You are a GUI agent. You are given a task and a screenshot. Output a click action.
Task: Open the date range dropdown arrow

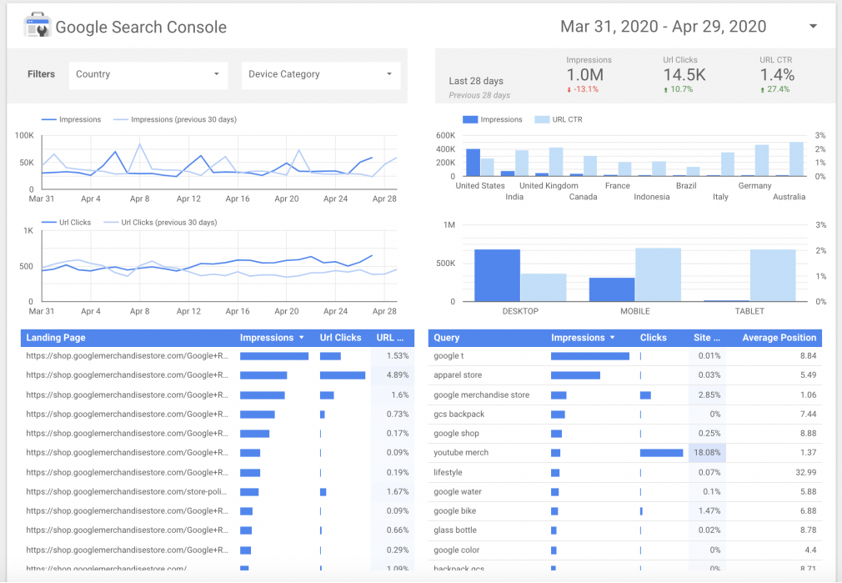[813, 27]
